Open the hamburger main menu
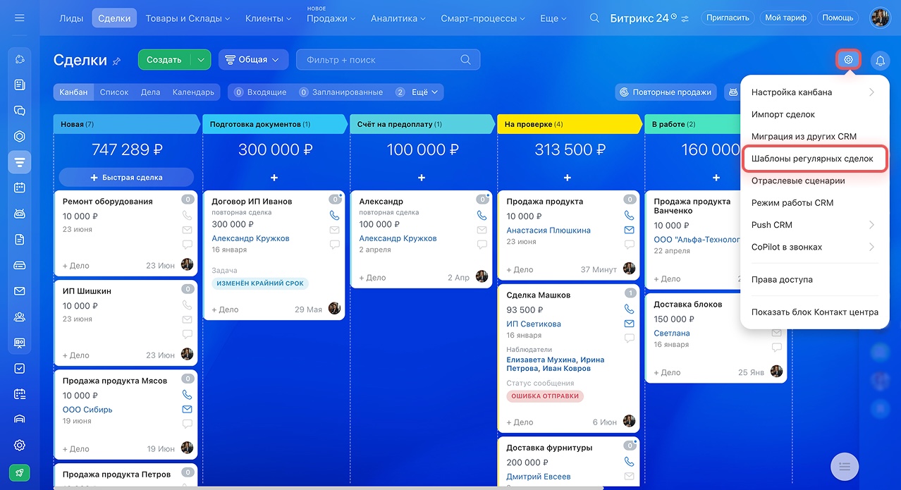Screen dimensions: 901x490 click(x=19, y=18)
